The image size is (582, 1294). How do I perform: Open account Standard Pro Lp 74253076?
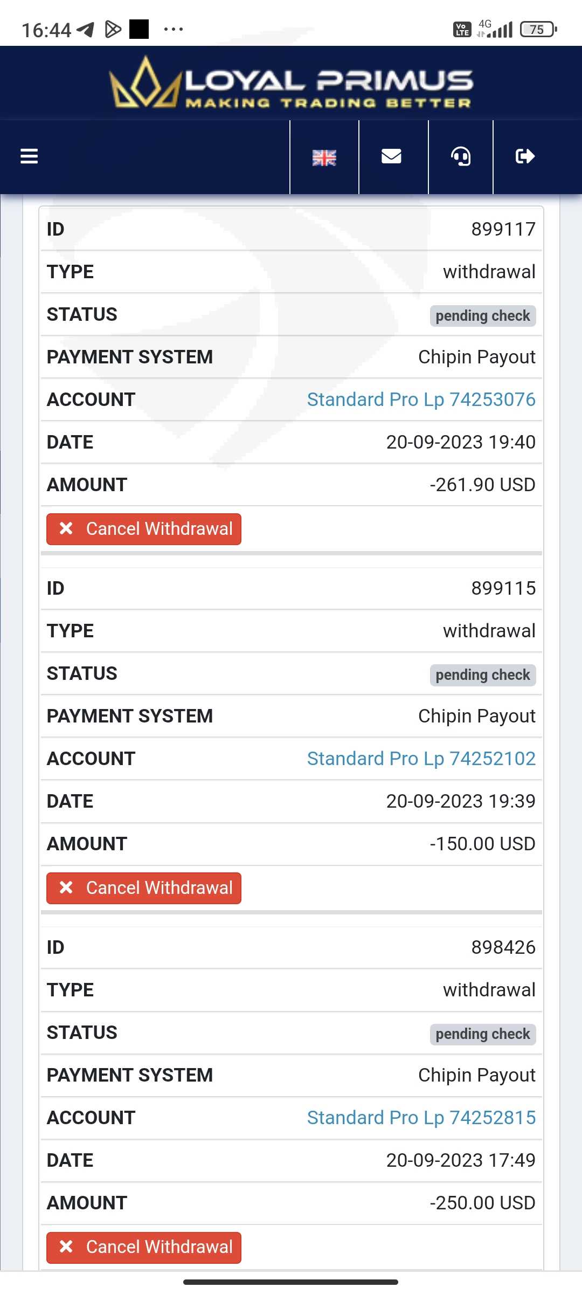[x=421, y=400]
